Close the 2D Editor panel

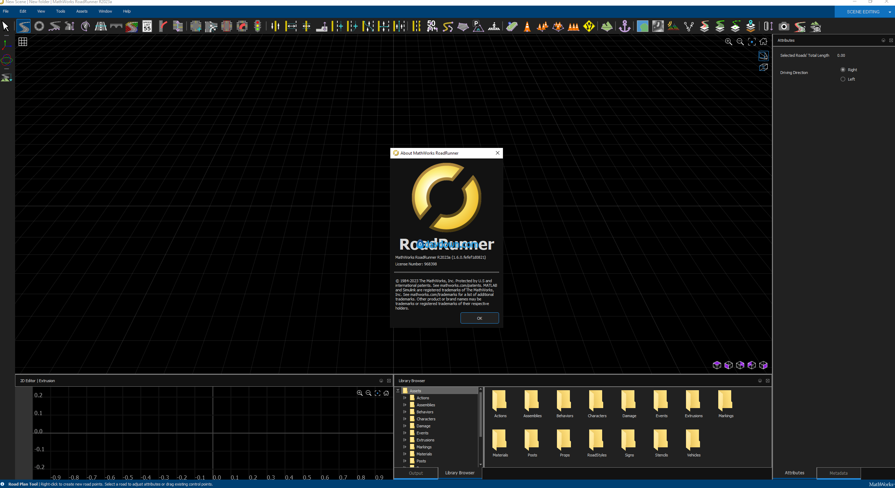coord(389,381)
